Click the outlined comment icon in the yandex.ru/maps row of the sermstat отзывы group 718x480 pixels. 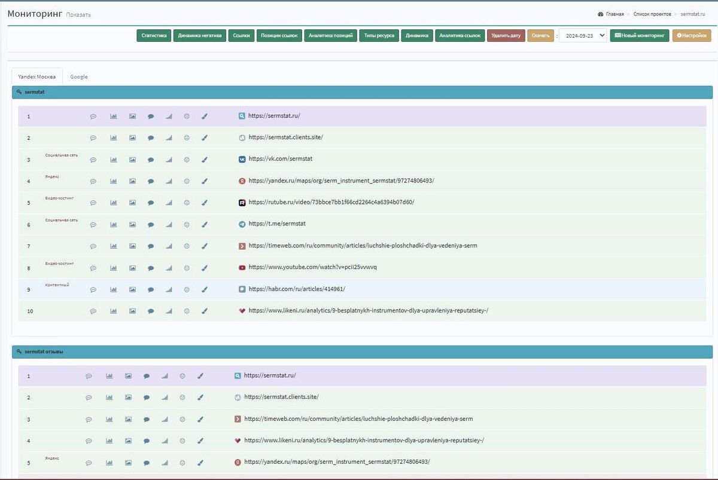tap(89, 463)
